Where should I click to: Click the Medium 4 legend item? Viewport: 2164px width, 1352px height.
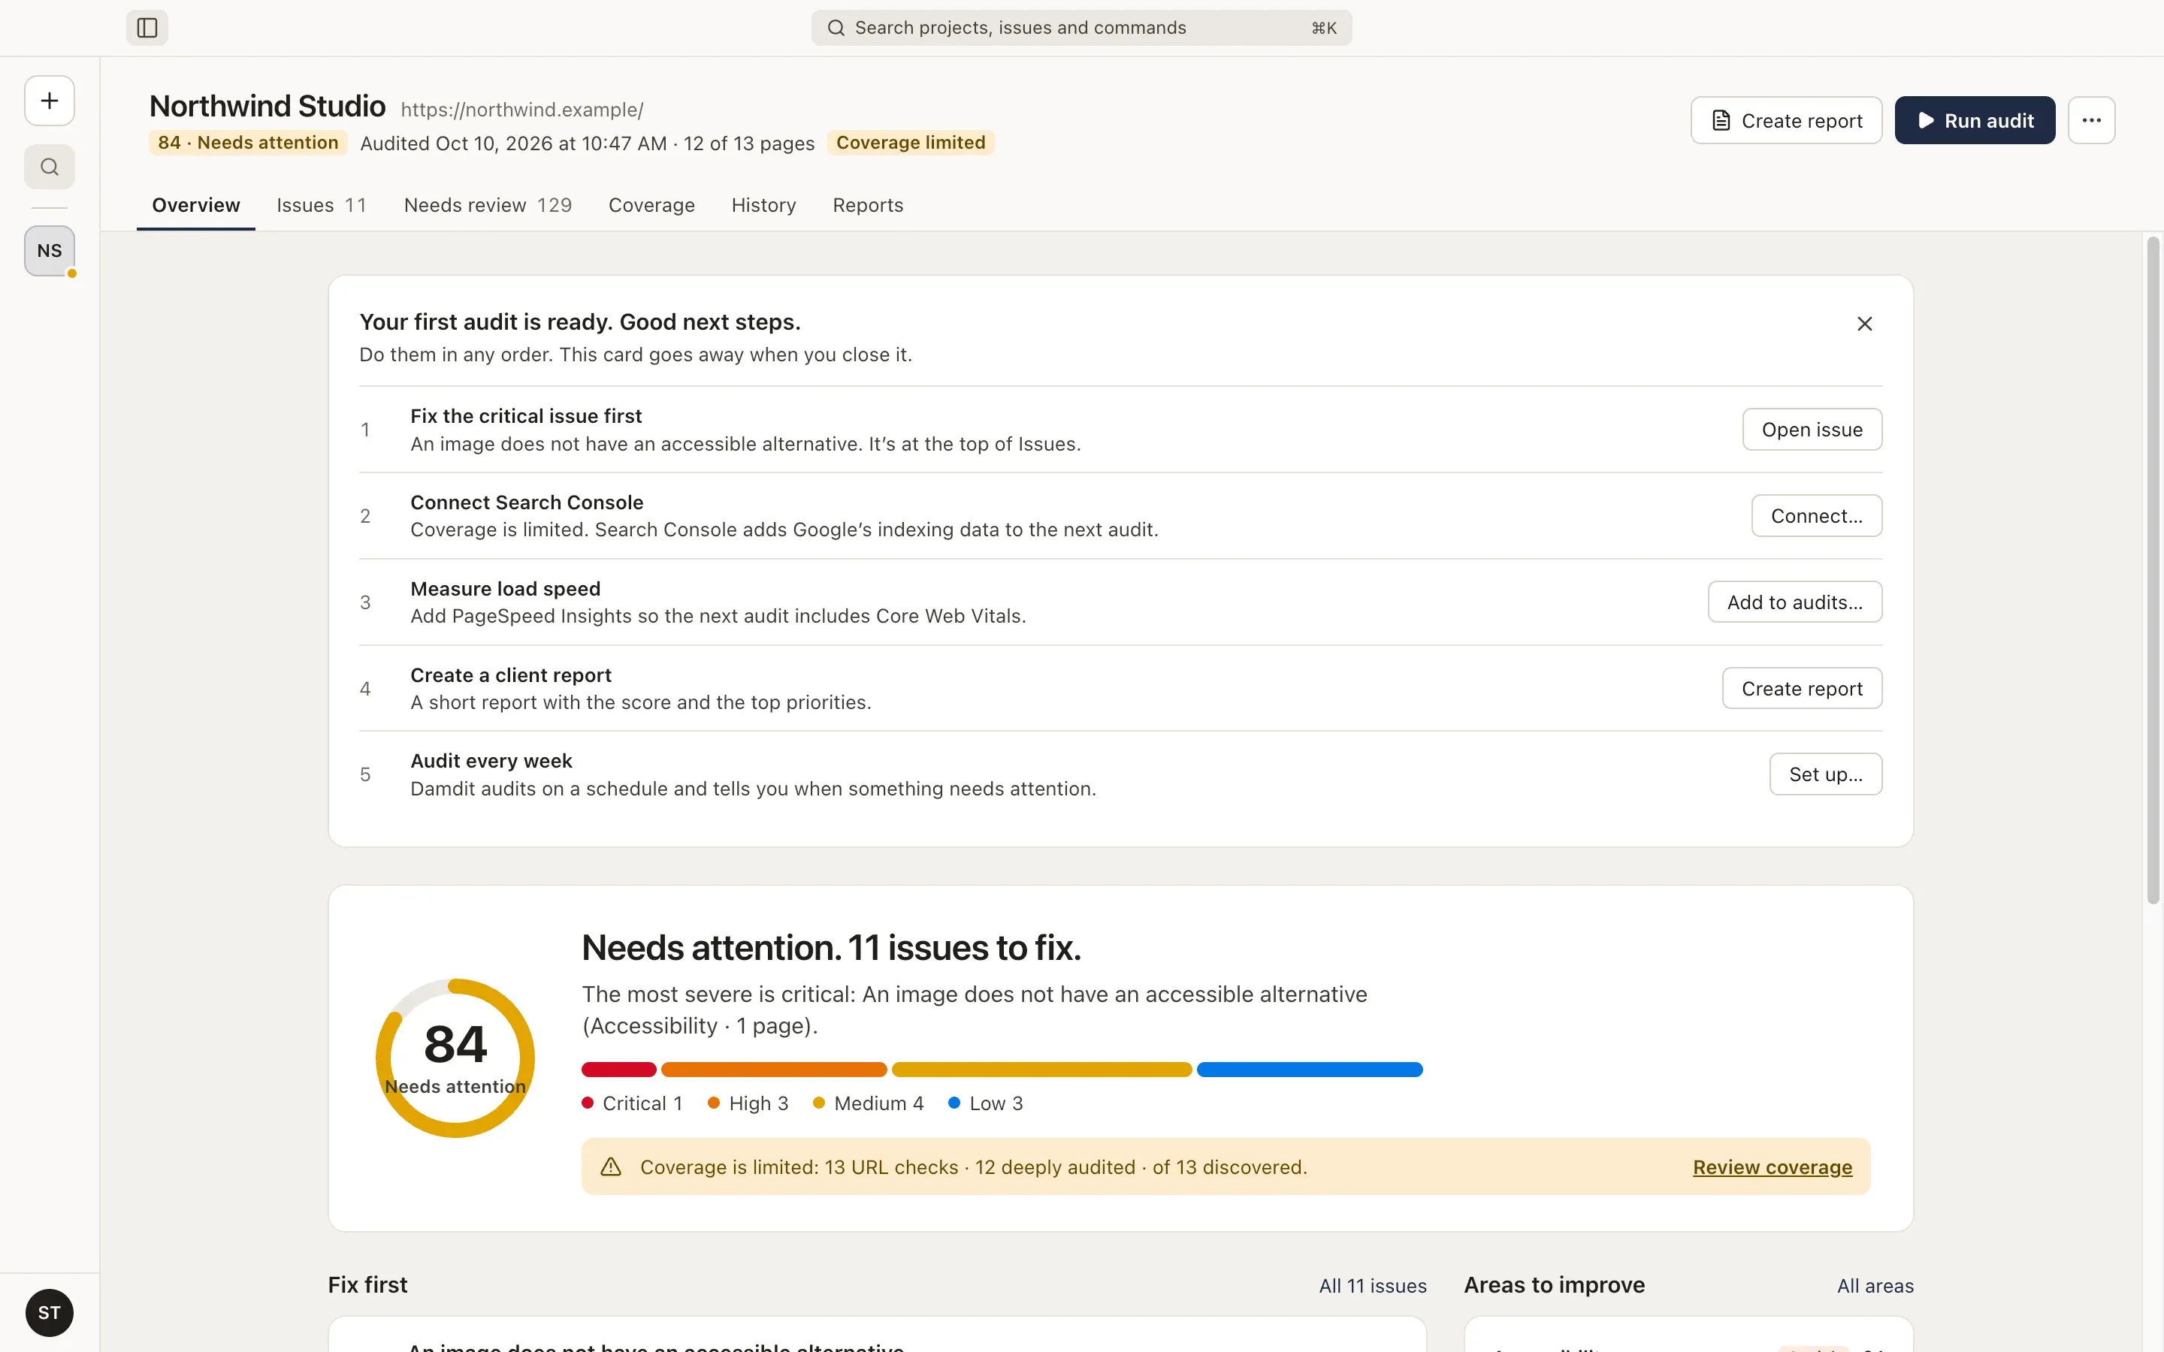coord(869,1103)
